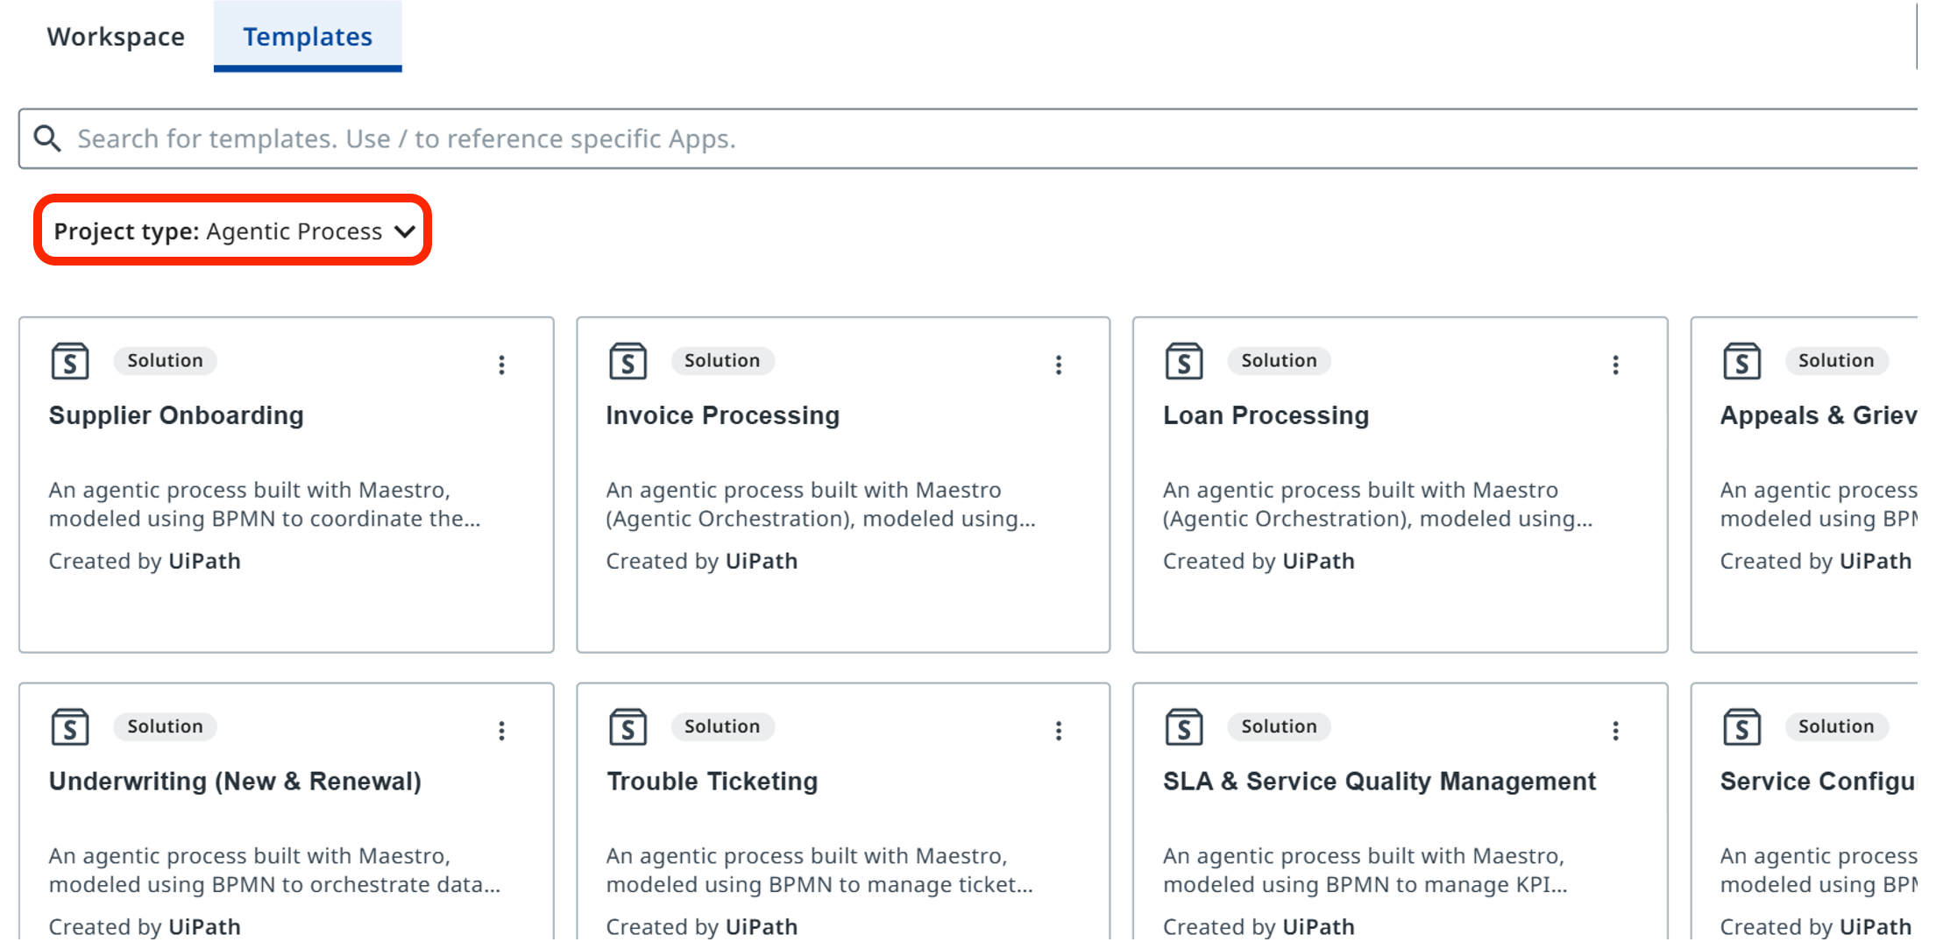
Task: Click the Trouble Ticketing description text
Action: (819, 871)
